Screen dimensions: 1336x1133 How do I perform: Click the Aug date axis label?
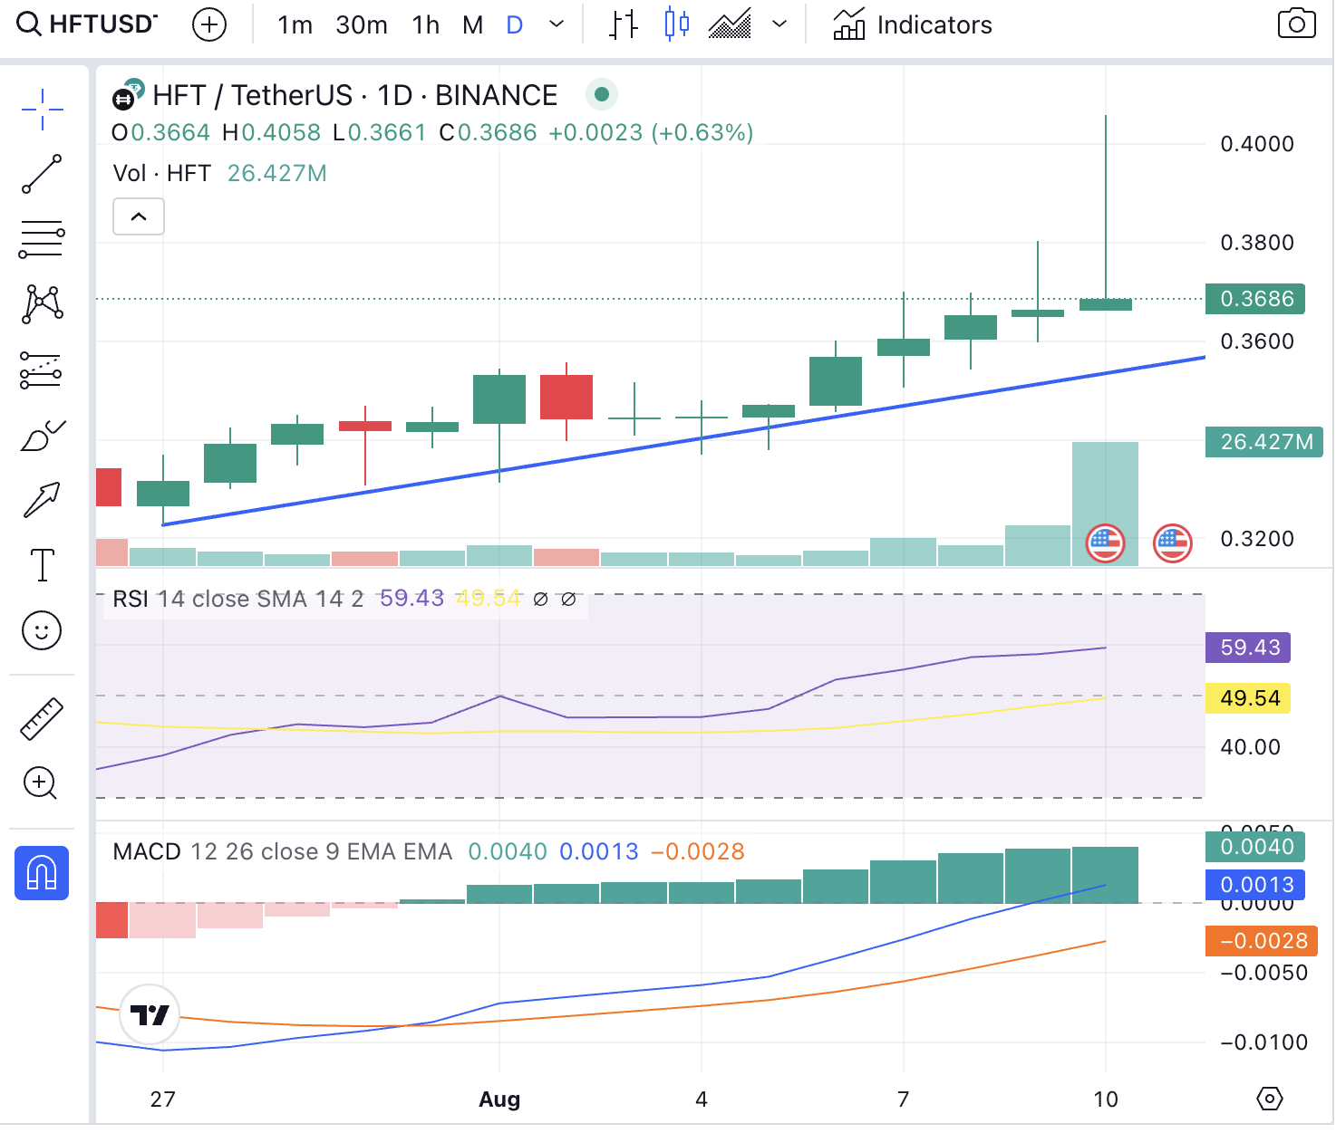[499, 1099]
